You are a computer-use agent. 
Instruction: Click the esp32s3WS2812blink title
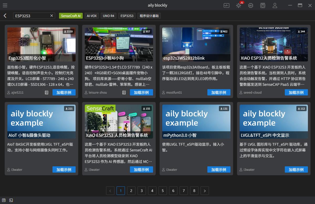coord(184,58)
